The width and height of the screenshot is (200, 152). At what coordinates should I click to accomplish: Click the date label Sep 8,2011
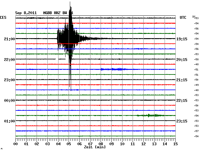coord(26,13)
